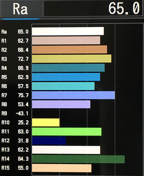Image resolution: width=144 pixels, height=176 pixels.
Task: Select the dark green R14 bar
Action: [x=79, y=159]
